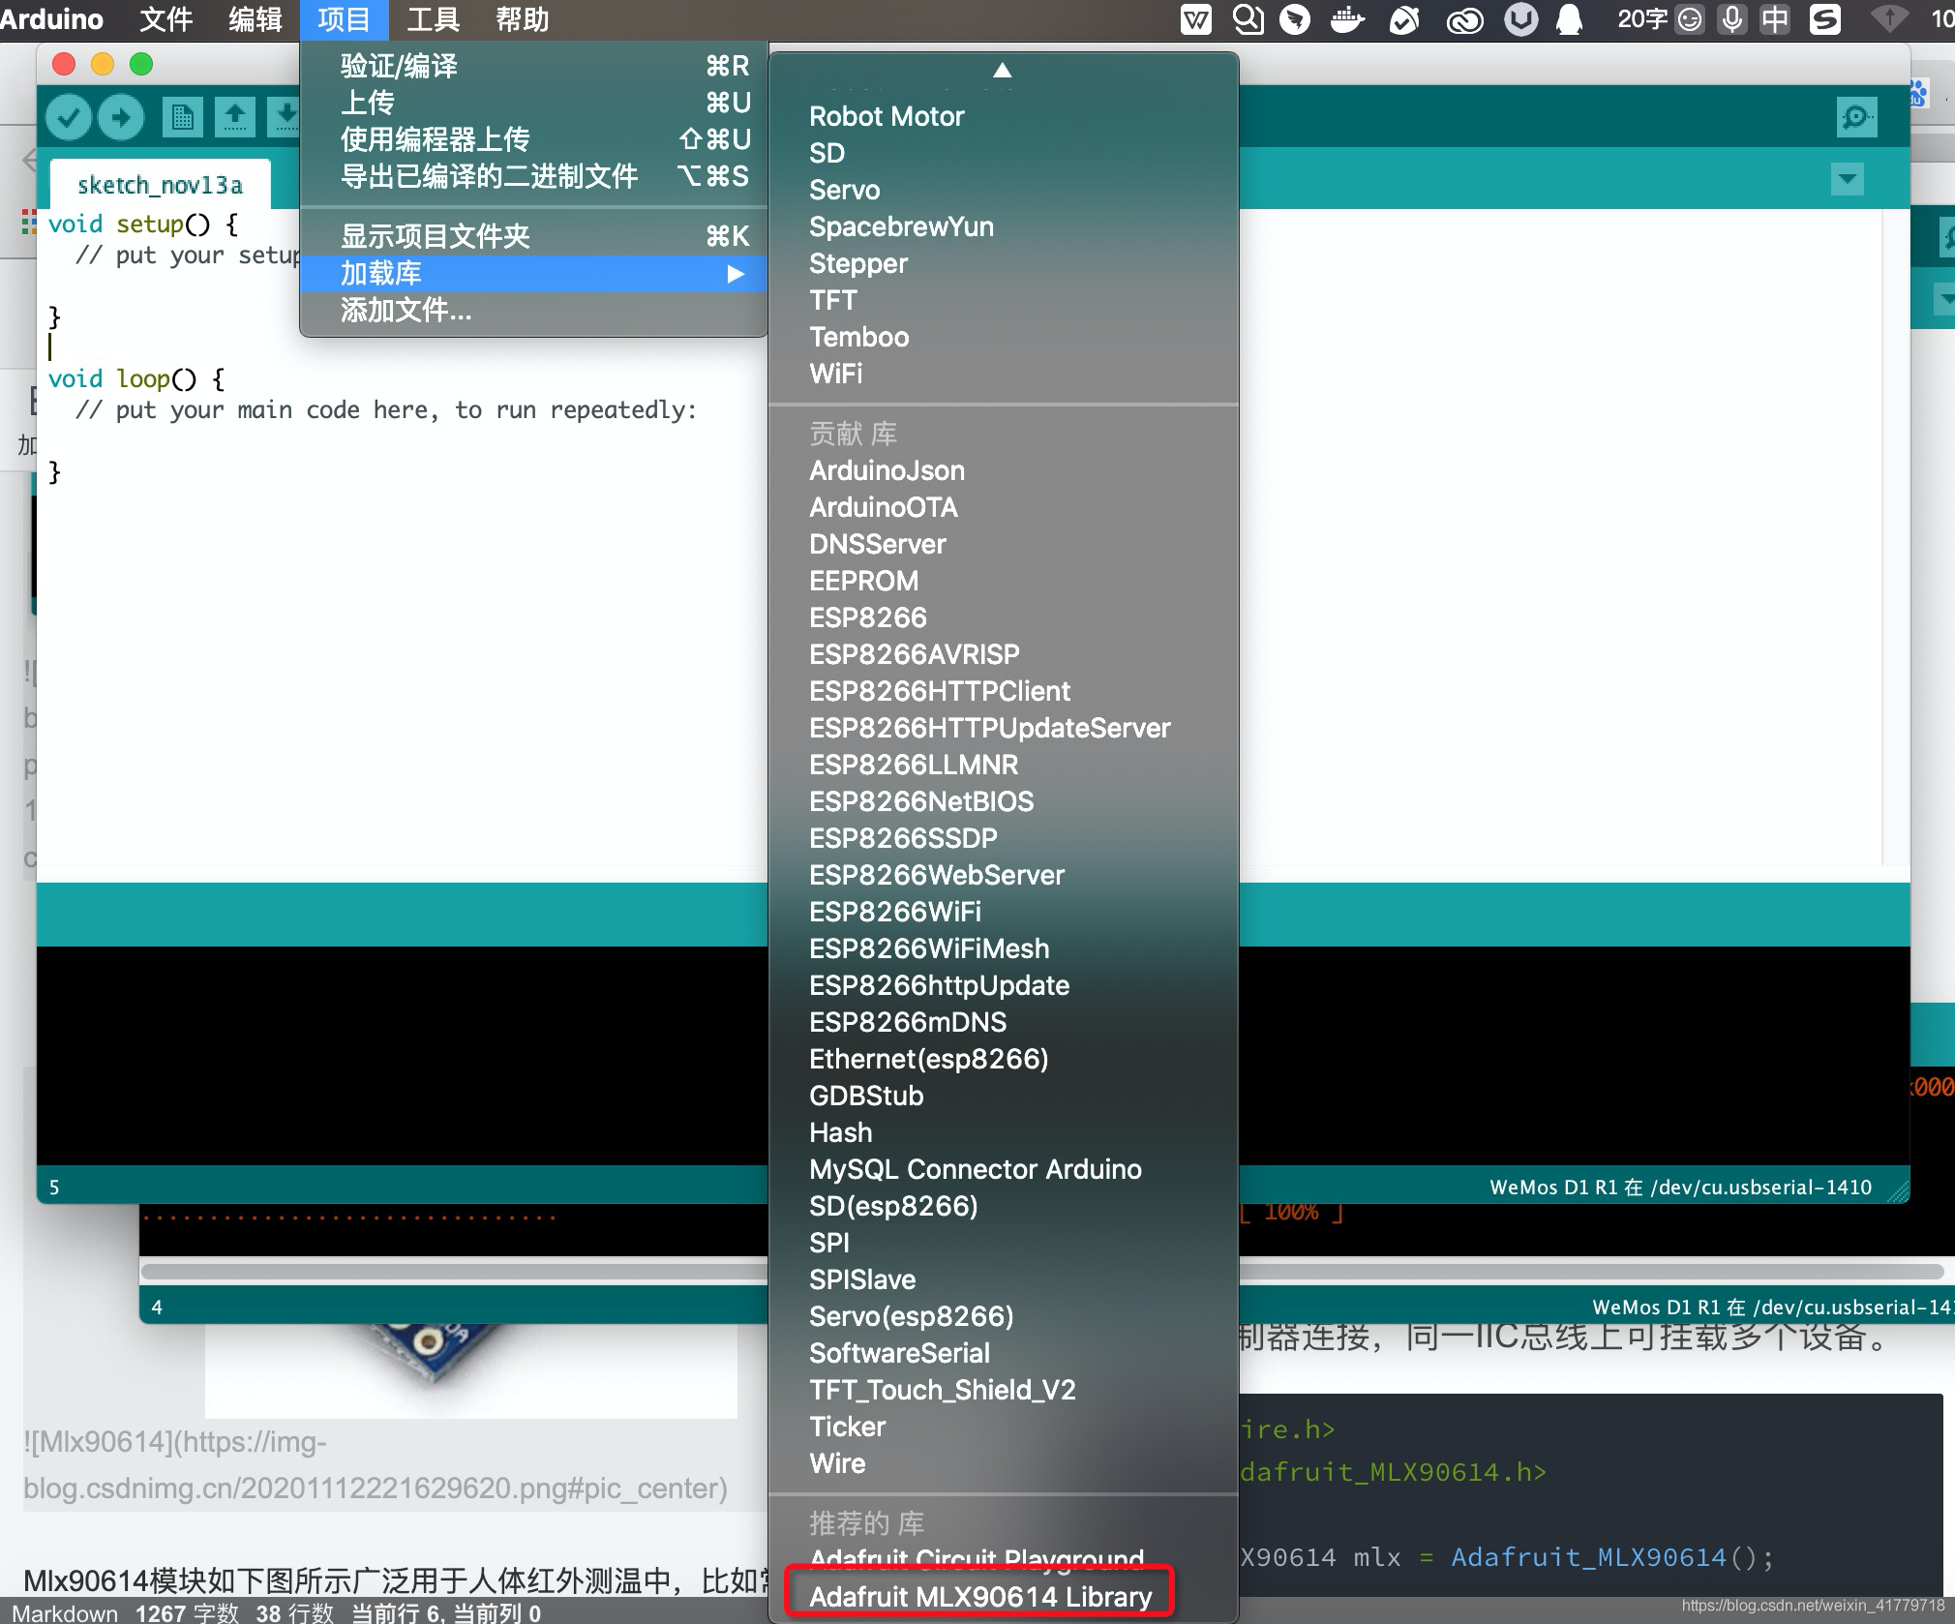Click the 20字 word count indicator in the menu bar
The height and width of the screenshot is (1624, 1955).
pyautogui.click(x=1642, y=18)
